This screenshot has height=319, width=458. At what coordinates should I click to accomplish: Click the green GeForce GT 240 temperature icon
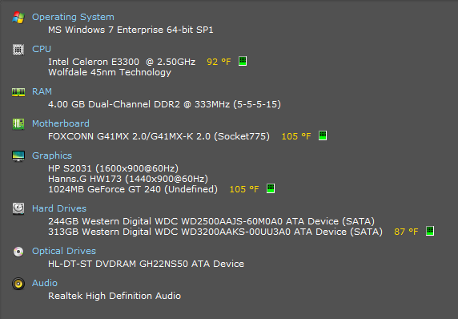pyautogui.click(x=271, y=188)
